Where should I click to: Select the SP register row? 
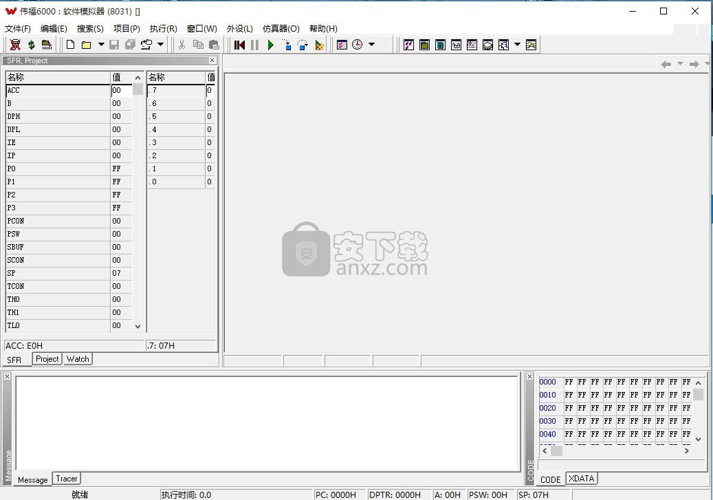tap(69, 273)
